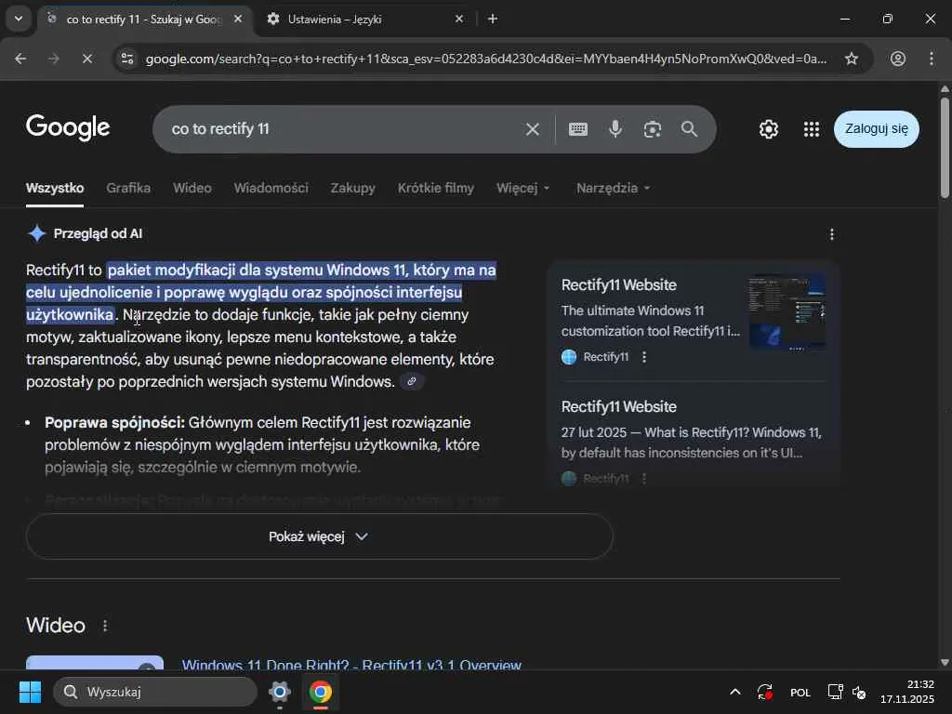Switch to the Zakupy tab
Image resolution: width=952 pixels, height=714 pixels.
(x=352, y=188)
